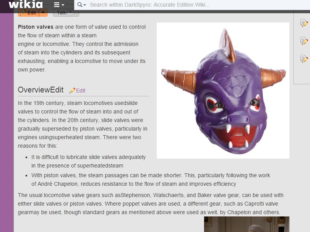Click 'André Chapelon' in the bullet list
Viewport: 310px width, 232px height.
tap(57, 184)
